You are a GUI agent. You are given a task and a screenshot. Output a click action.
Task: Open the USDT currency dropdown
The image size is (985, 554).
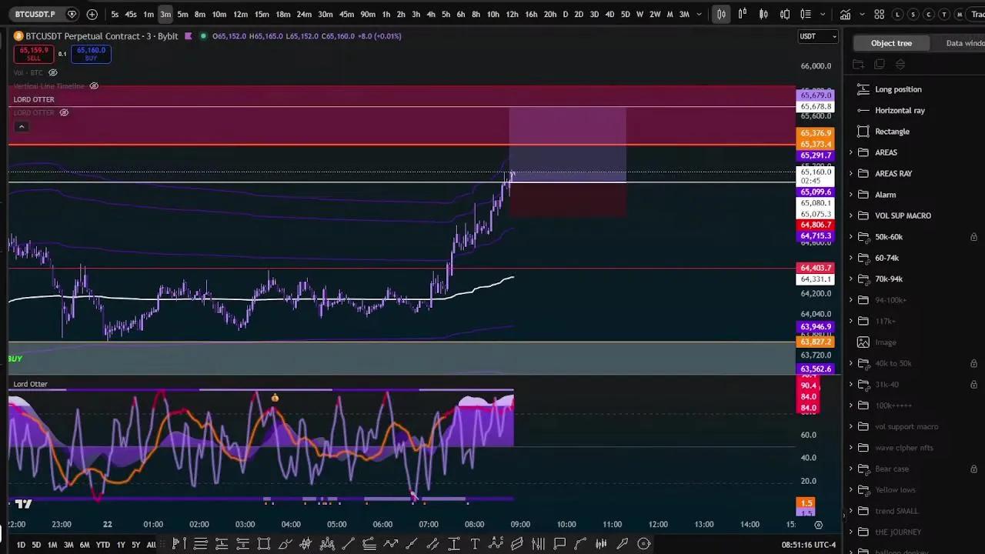point(818,36)
